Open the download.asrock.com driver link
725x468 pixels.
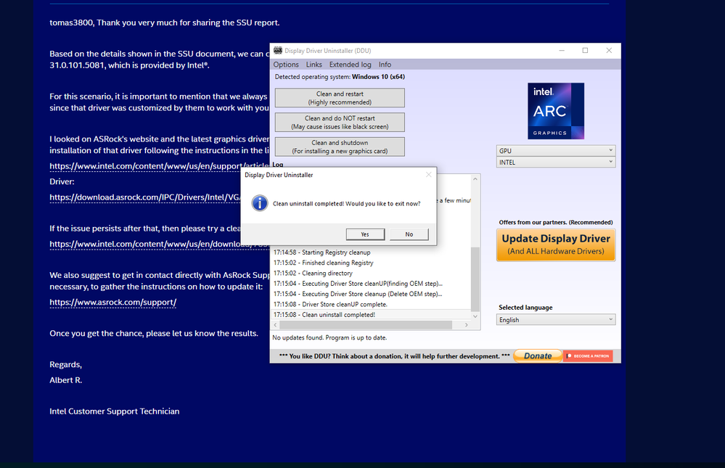(145, 197)
